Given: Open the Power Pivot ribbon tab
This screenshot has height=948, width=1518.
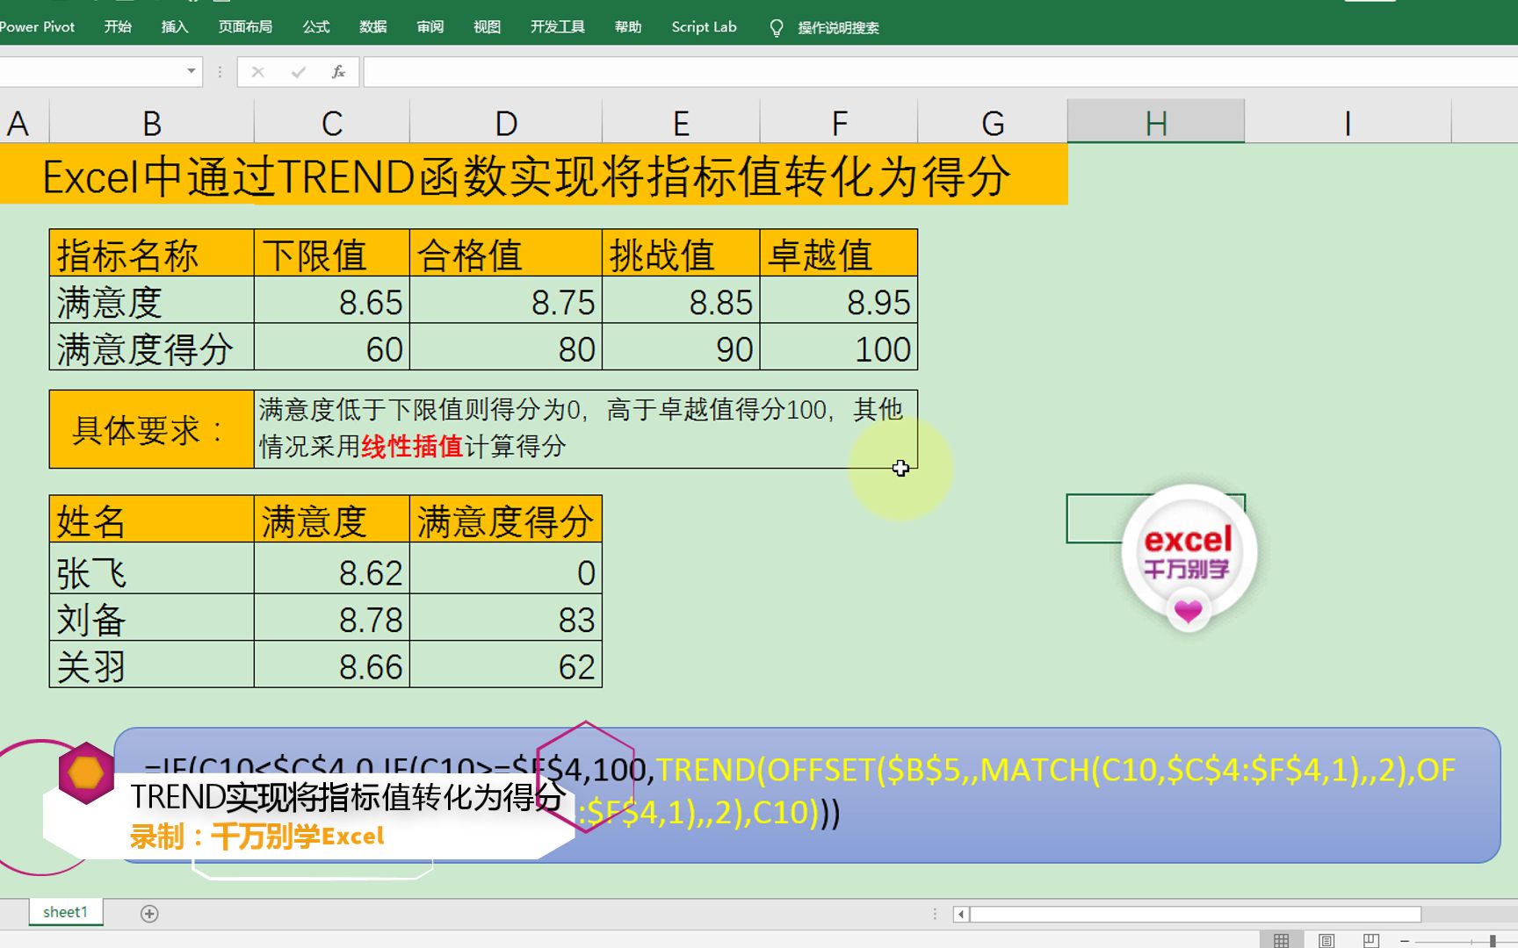Looking at the screenshot, I should [x=37, y=27].
